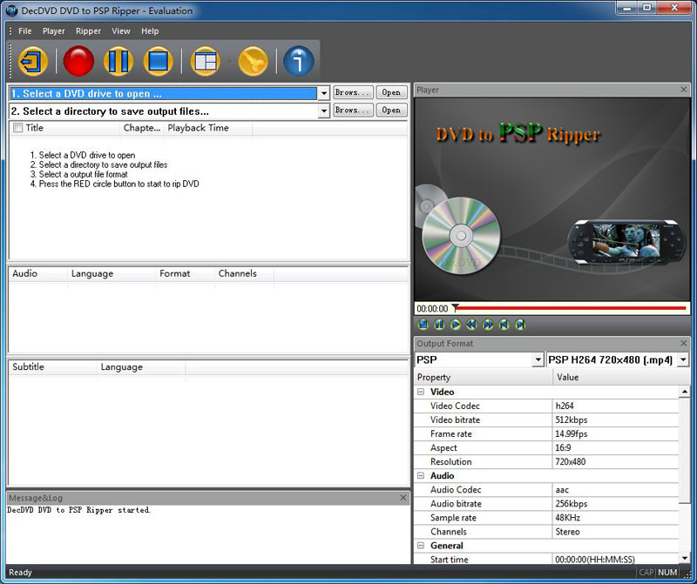Click the subtitle list Language header

pyautogui.click(x=141, y=366)
